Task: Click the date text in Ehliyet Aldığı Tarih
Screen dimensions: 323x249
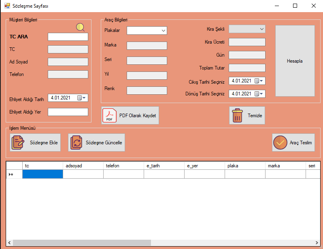Action: point(61,98)
